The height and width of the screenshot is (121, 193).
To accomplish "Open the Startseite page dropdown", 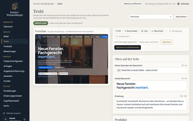I will [151, 17].
